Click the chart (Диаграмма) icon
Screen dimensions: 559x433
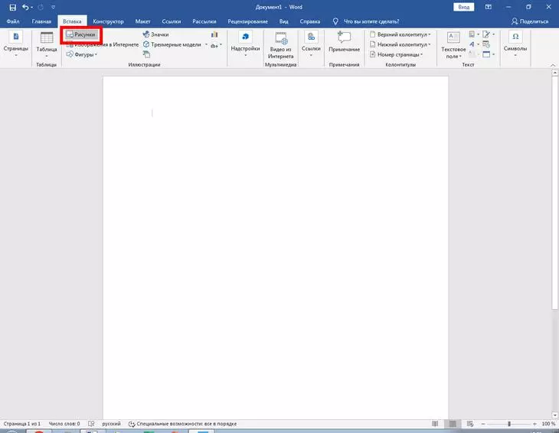tap(214, 34)
